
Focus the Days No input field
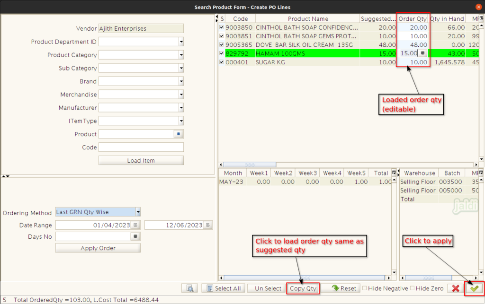point(93,236)
